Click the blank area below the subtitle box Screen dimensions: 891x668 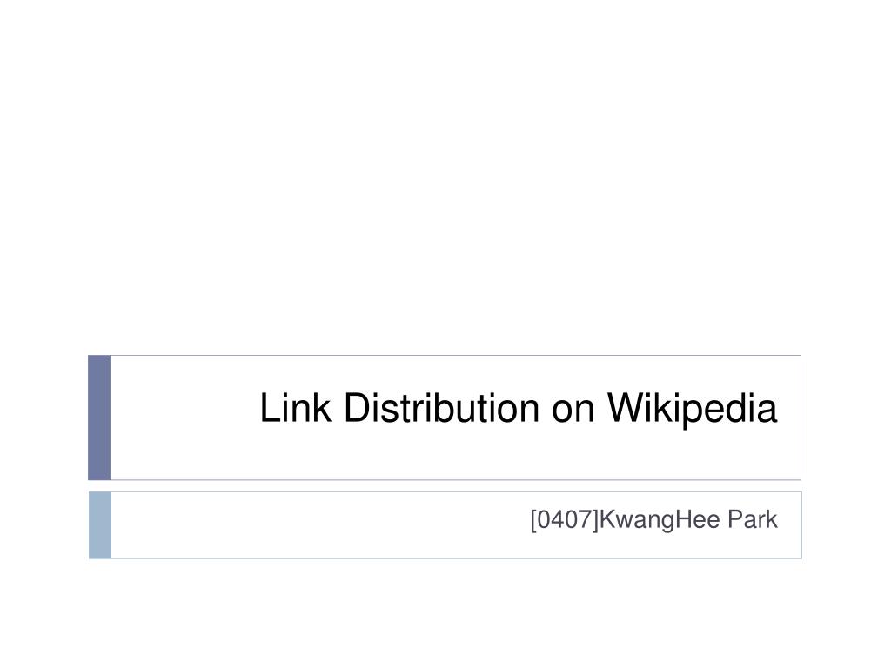point(445,613)
